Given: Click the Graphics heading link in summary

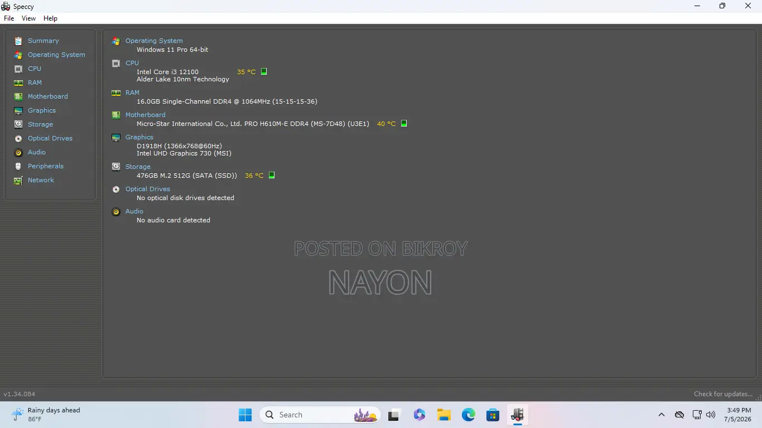Looking at the screenshot, I should pyautogui.click(x=139, y=137).
